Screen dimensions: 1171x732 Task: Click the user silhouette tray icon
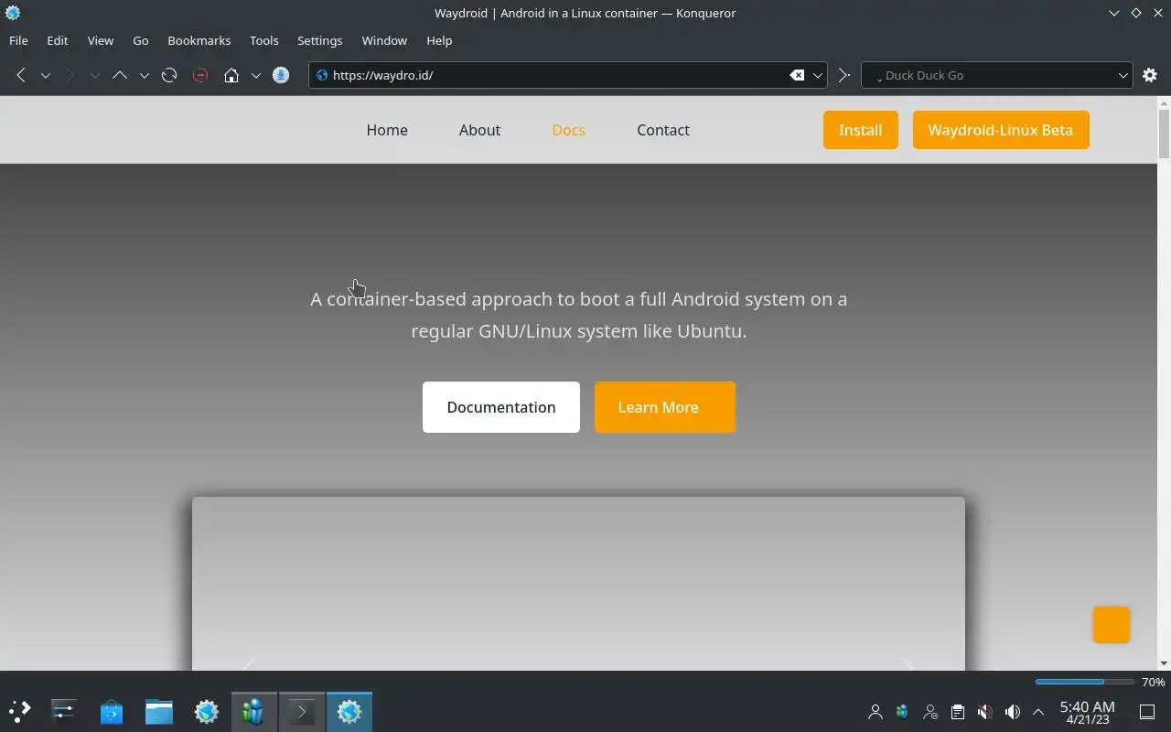[876, 712]
